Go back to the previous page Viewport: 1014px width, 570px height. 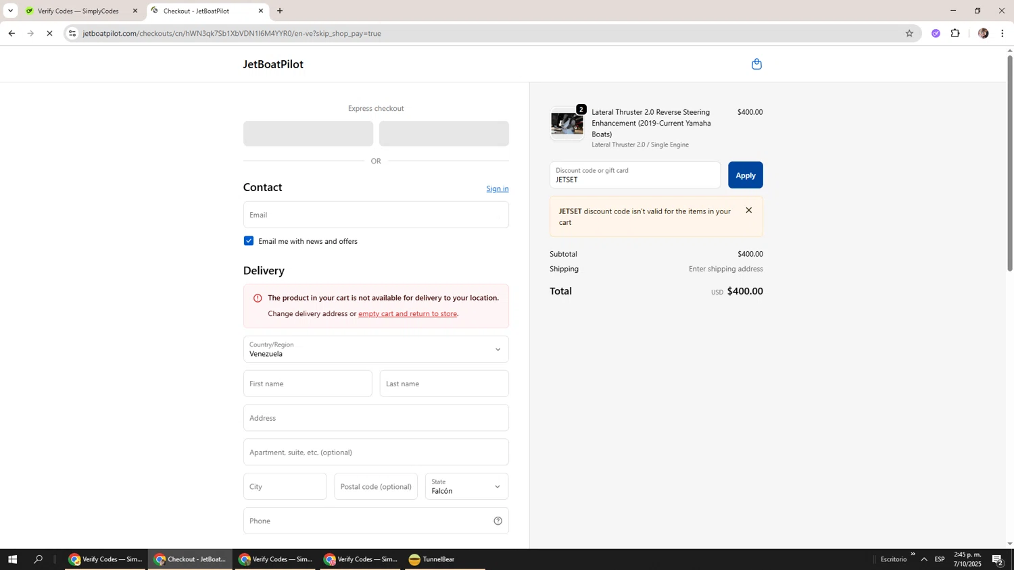click(11, 33)
